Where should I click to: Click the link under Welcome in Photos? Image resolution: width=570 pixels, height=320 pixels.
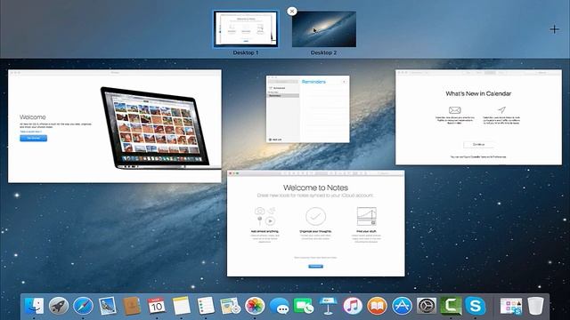point(31,132)
